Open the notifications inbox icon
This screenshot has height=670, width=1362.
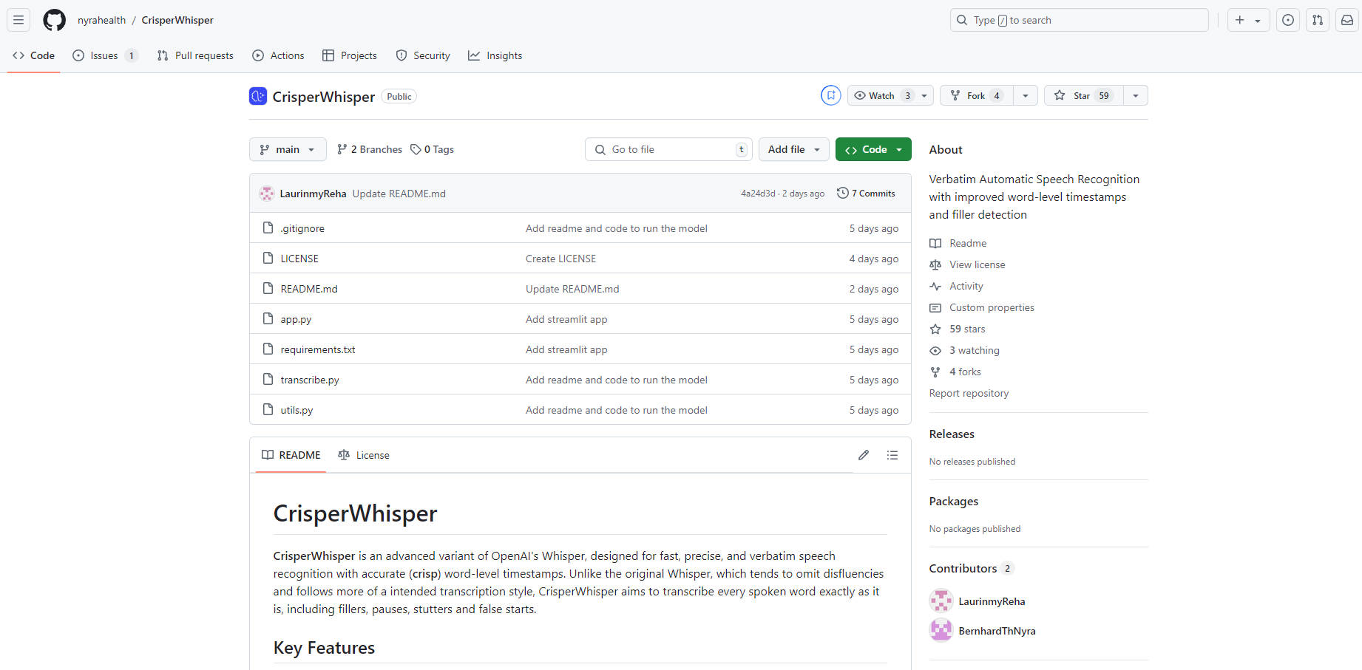coord(1346,20)
